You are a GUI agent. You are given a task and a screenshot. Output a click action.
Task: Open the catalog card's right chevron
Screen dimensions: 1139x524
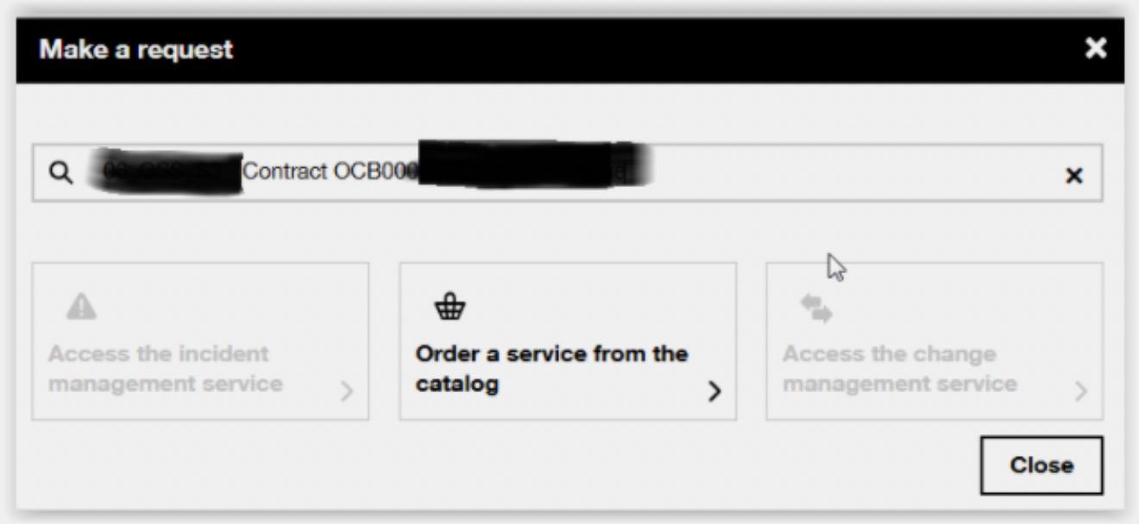[x=714, y=392]
